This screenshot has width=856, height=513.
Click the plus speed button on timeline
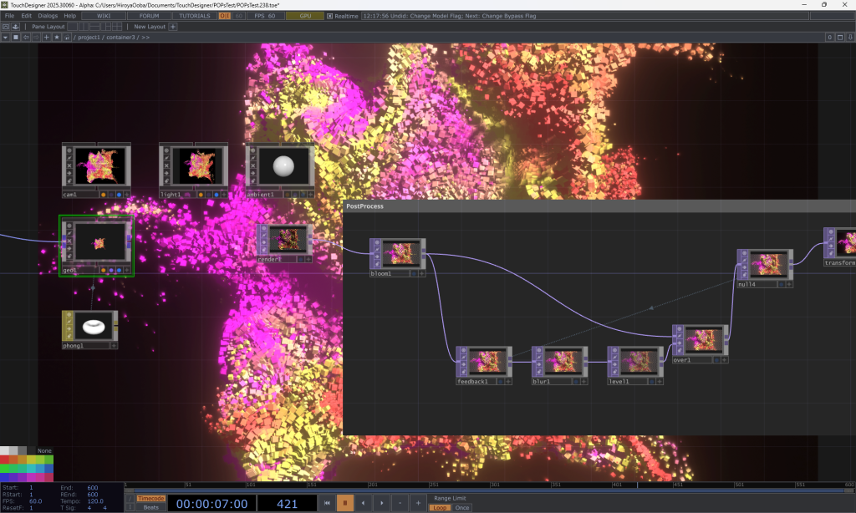point(418,503)
